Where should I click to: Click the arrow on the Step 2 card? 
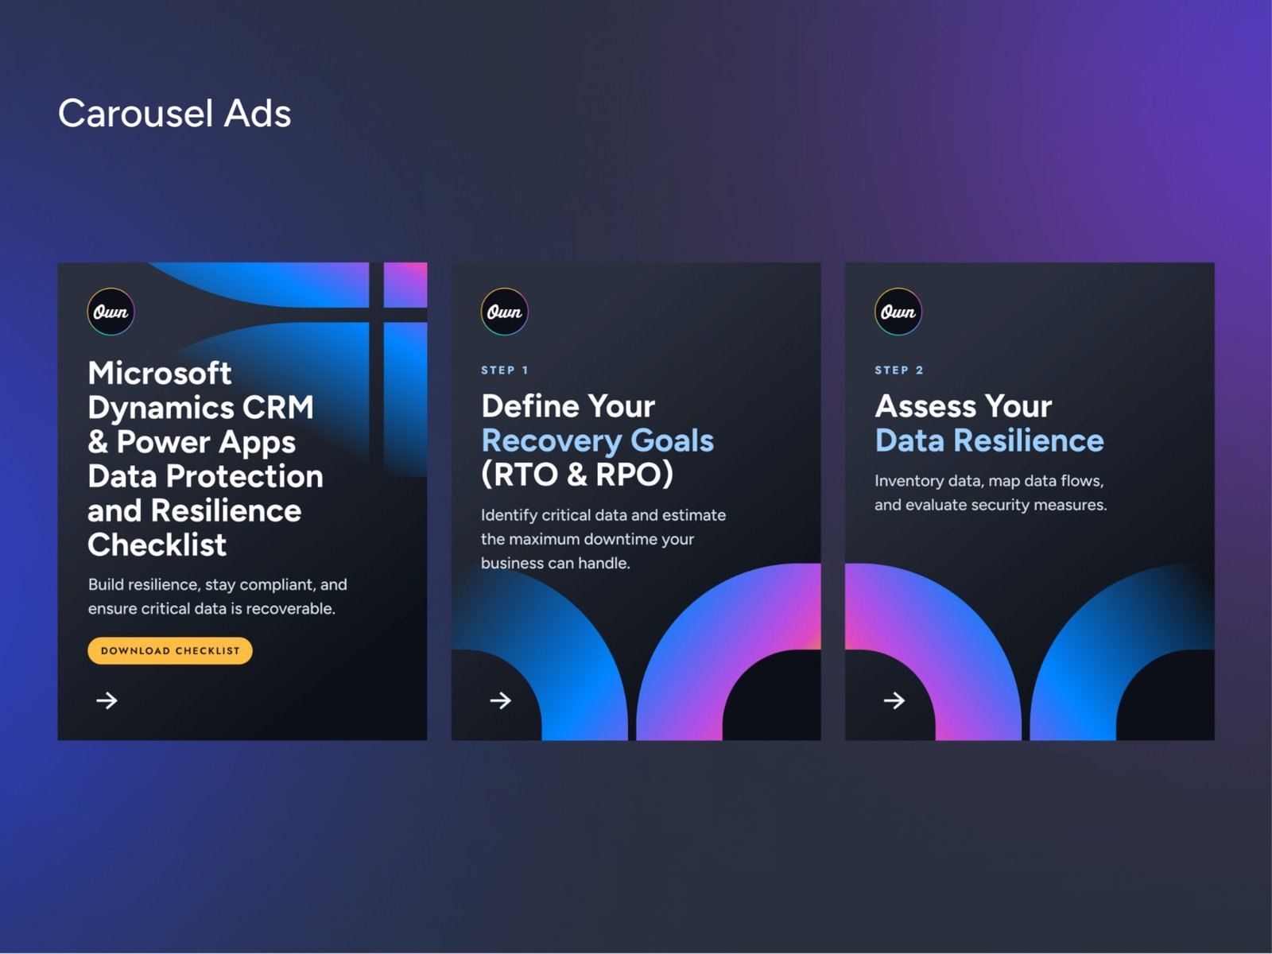coord(894,700)
